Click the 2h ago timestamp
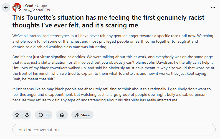The height and width of the screenshot is (139, 220). 42,6
